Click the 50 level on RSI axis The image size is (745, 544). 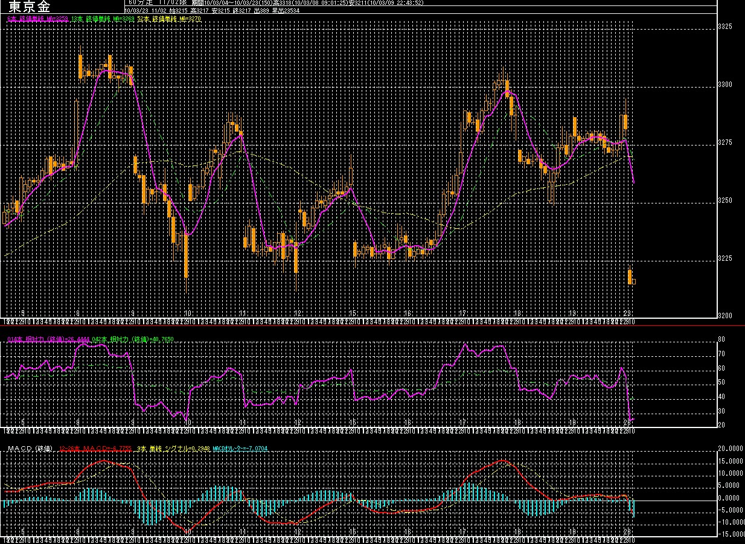click(721, 383)
